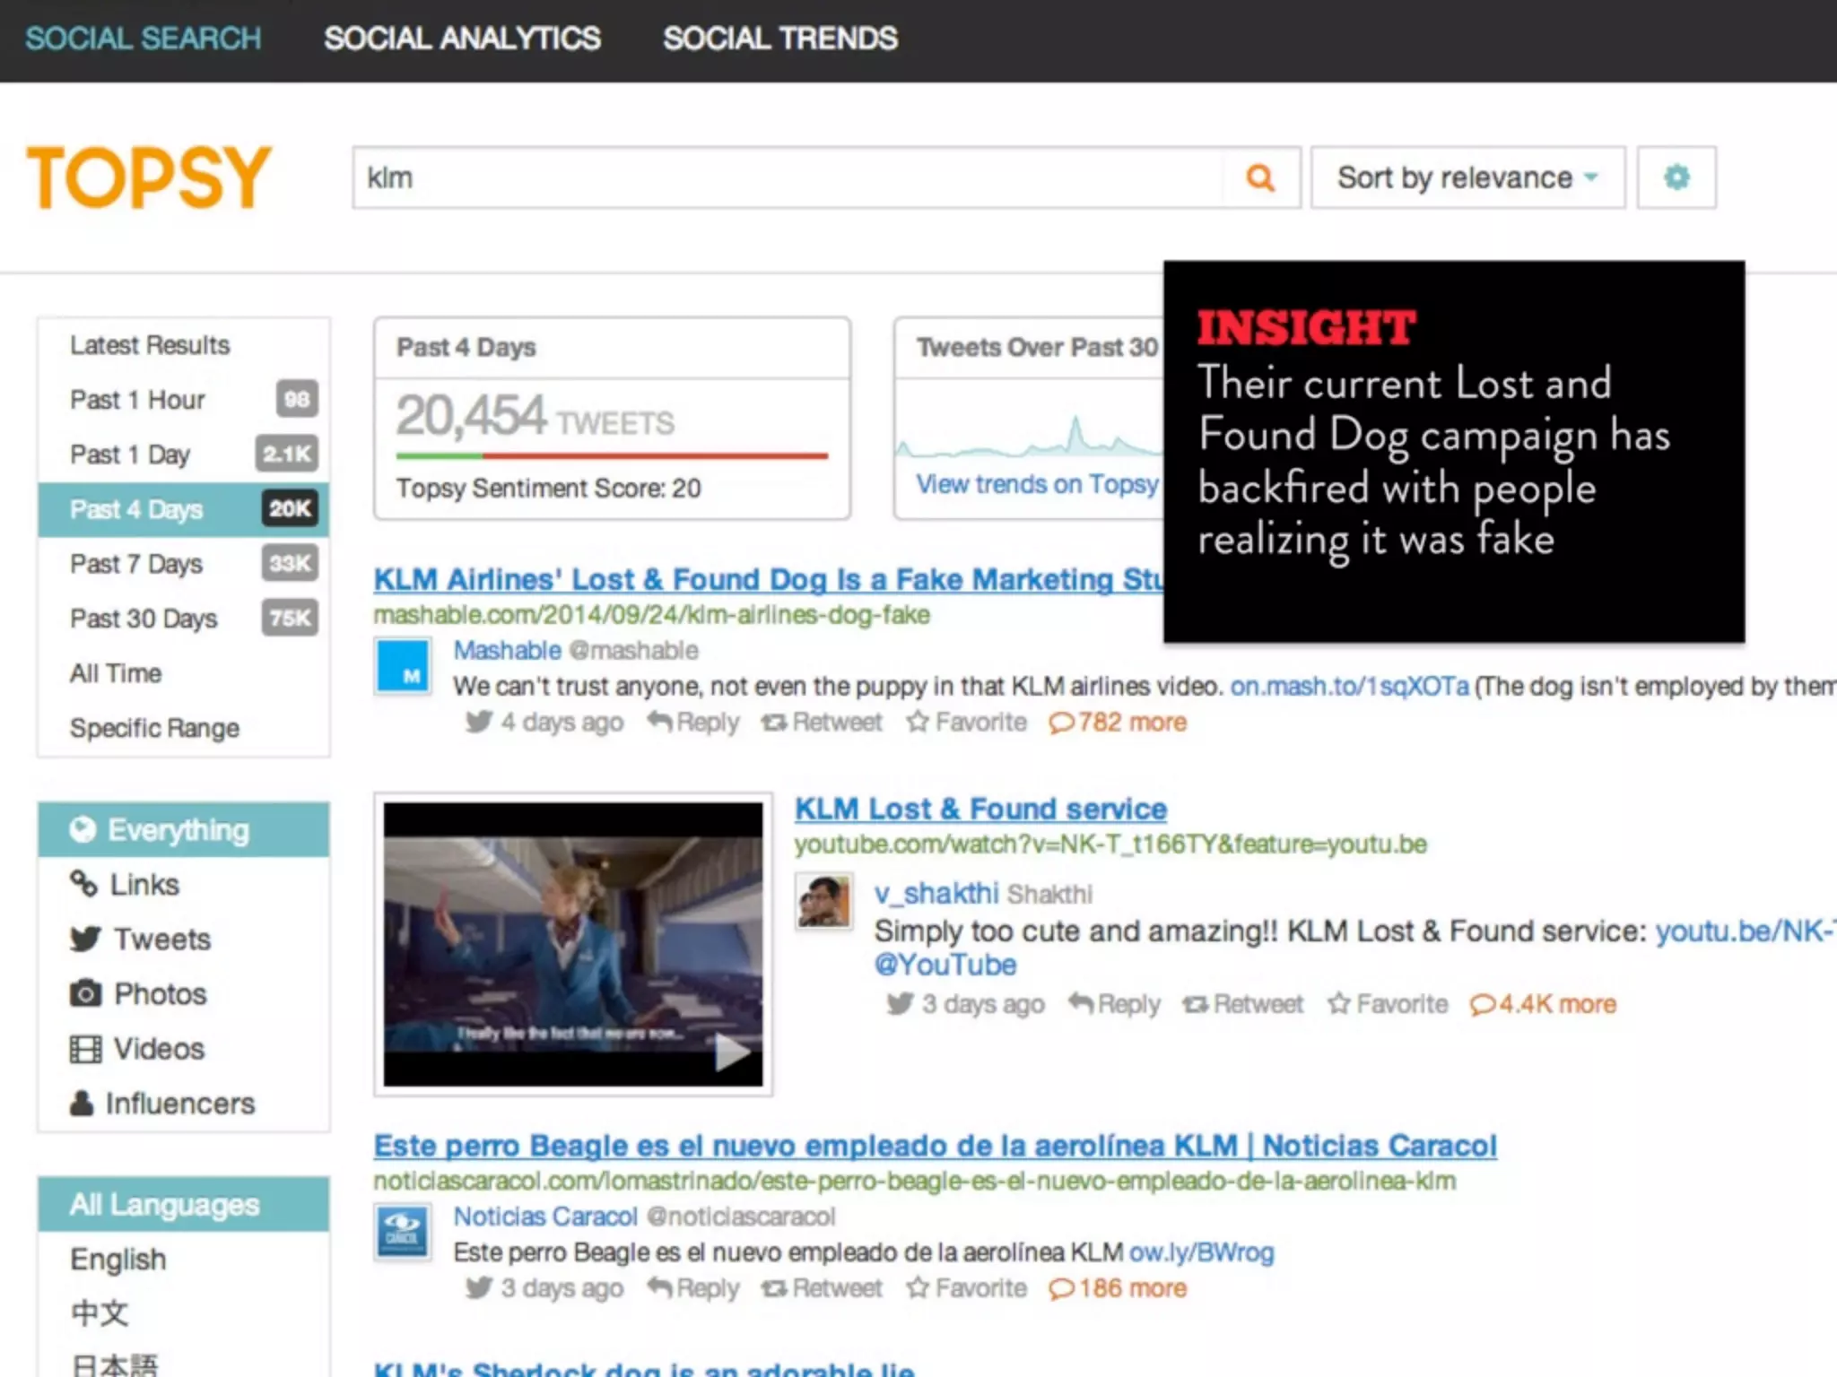Show 4.4K more related tweets
The height and width of the screenshot is (1377, 1837).
(1543, 1004)
